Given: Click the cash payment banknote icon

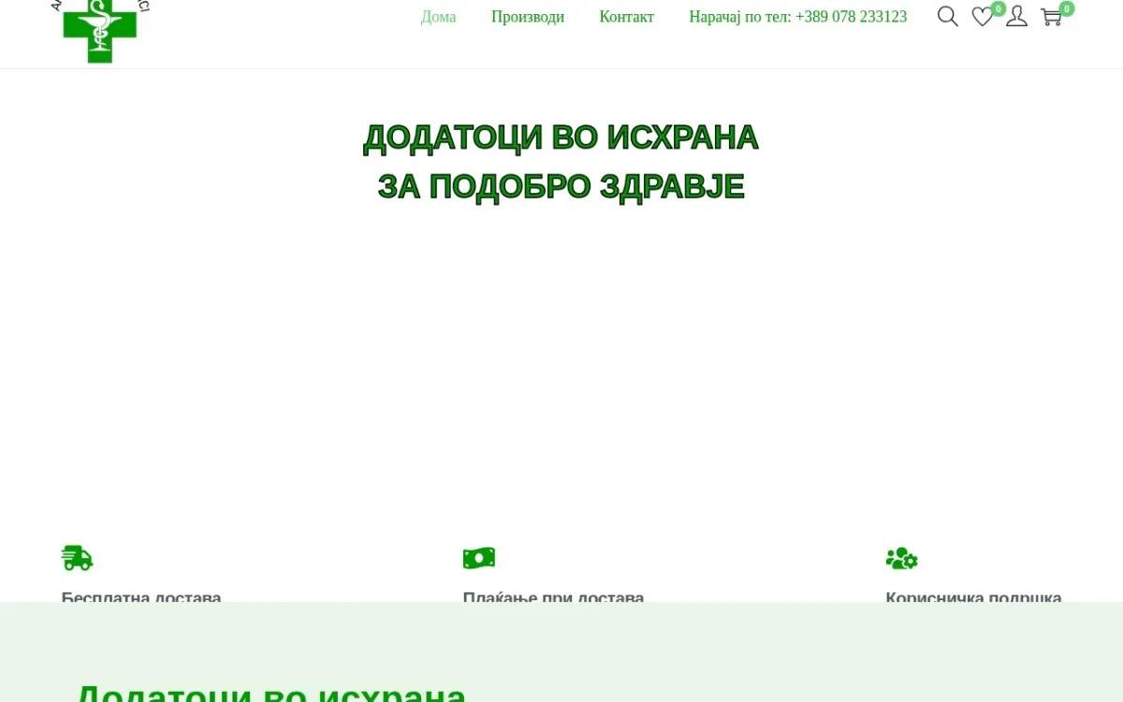Looking at the screenshot, I should click(479, 559).
